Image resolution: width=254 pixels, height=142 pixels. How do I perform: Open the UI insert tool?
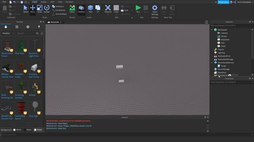pos(98,9)
